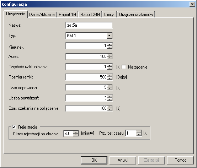The width and height of the screenshot is (197, 168).
Task: Select the Urządzenie tab
Action: click(x=15, y=14)
